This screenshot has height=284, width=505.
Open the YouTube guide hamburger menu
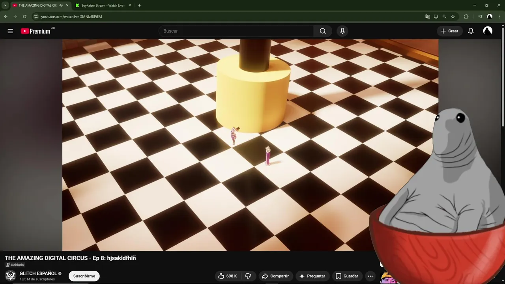(10, 31)
